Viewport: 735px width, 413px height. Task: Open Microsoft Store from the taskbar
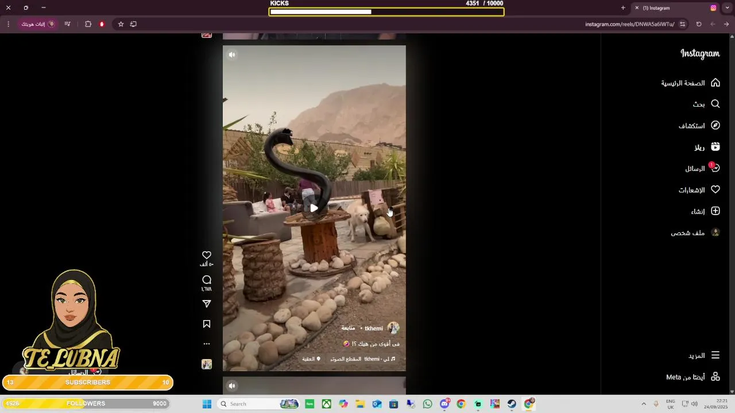[x=393, y=404]
